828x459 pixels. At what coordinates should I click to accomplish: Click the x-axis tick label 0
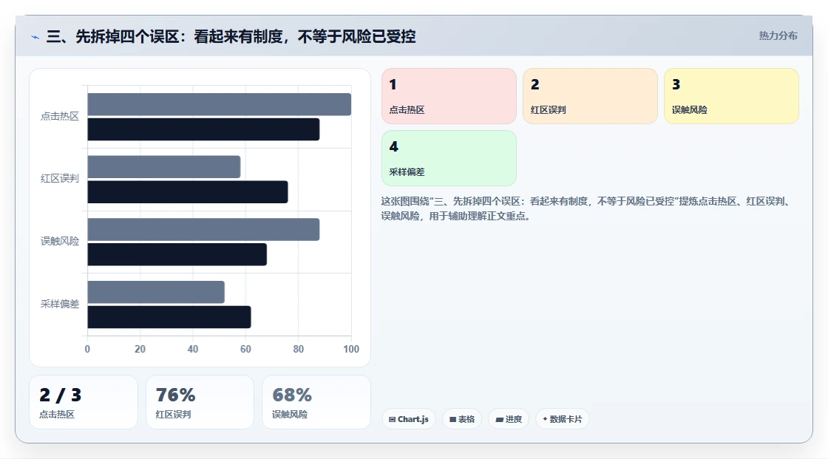[x=88, y=349]
